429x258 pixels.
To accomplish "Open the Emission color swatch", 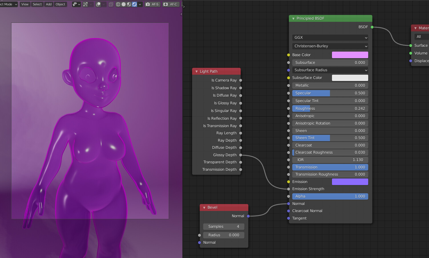I will tap(350, 182).
